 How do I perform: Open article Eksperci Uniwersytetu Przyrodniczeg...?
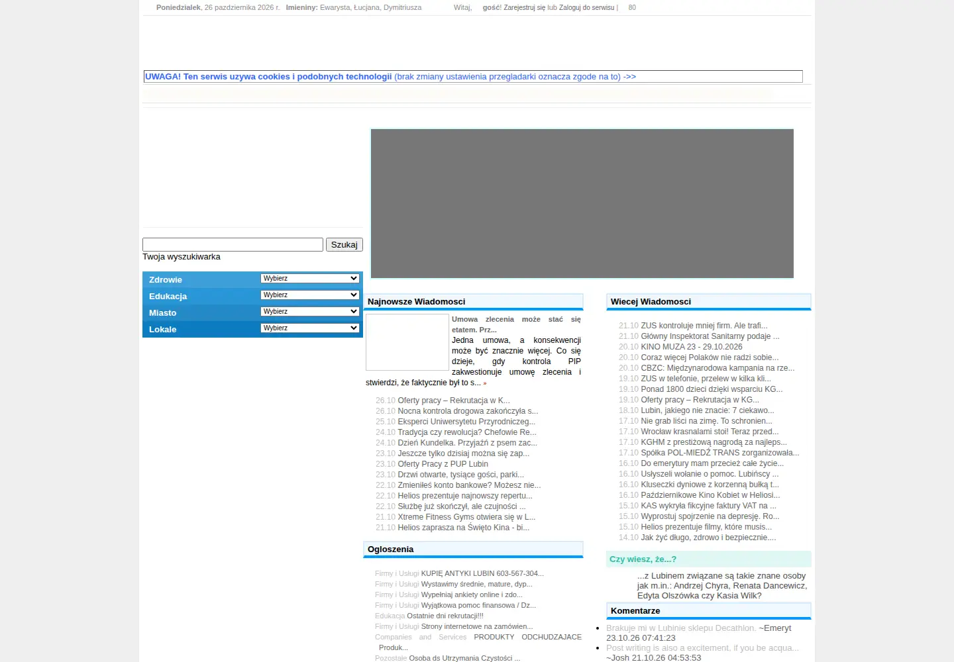pos(466,422)
